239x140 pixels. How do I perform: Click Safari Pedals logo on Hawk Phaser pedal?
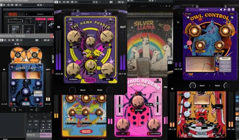91,80
